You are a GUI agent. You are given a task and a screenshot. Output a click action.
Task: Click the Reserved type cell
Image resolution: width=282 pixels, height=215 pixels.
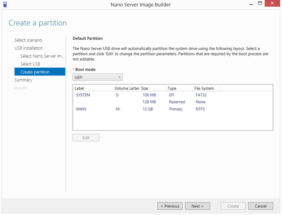click(x=177, y=102)
